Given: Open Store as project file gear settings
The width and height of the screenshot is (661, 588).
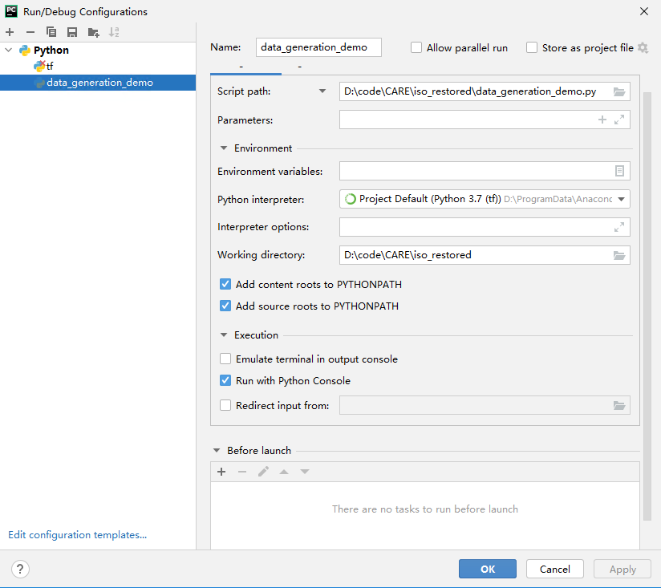Looking at the screenshot, I should coord(643,47).
